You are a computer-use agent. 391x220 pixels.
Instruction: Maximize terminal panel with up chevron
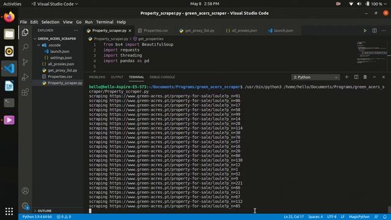(x=375, y=77)
